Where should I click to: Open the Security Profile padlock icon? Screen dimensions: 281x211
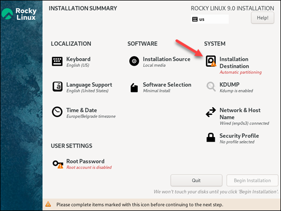pos(211,138)
